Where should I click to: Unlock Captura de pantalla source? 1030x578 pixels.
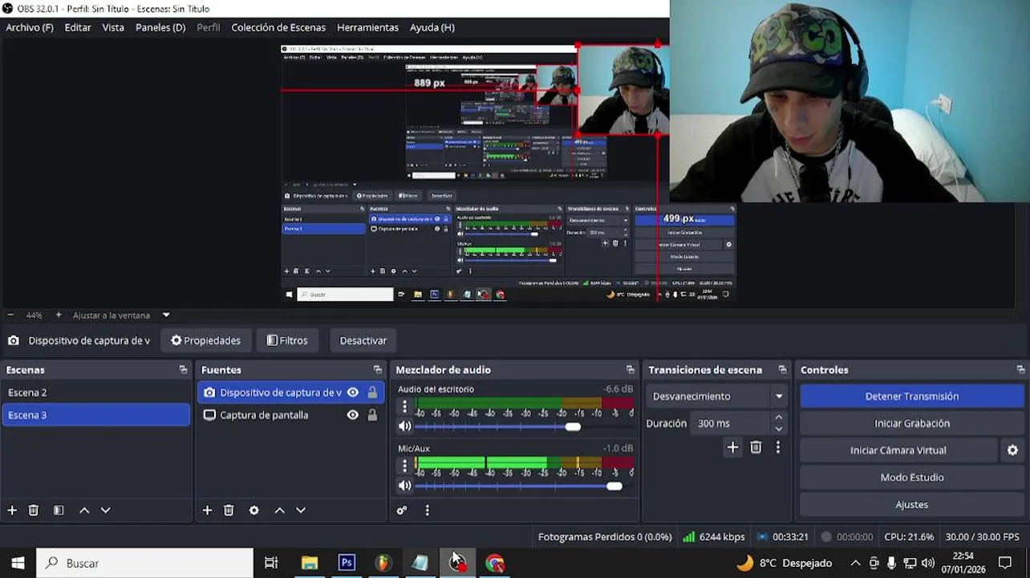(x=372, y=415)
